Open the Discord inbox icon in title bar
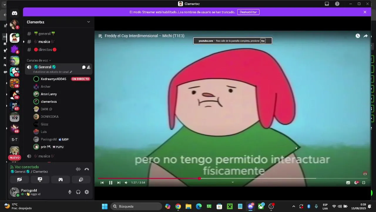 [x=327, y=4]
